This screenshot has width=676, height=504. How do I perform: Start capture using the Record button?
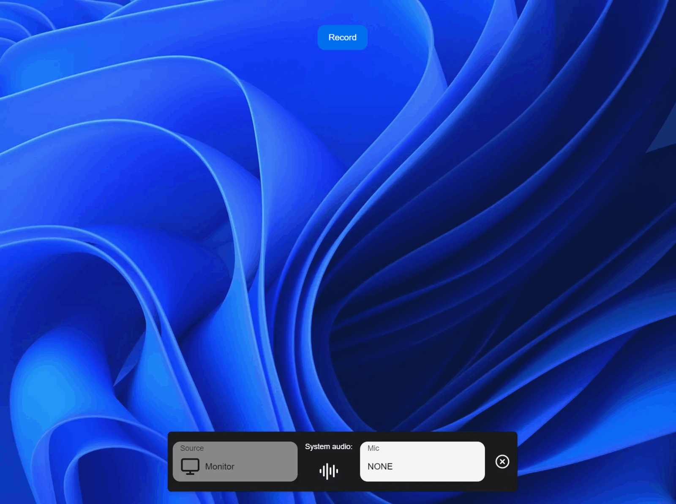[x=342, y=38]
